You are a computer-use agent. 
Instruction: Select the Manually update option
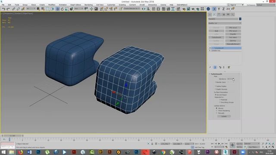click(x=216, y=113)
